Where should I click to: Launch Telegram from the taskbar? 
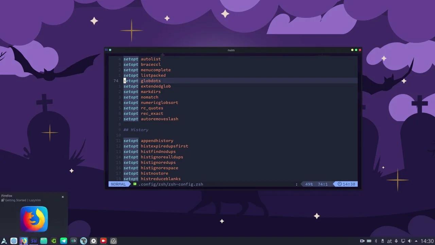tap(64, 241)
